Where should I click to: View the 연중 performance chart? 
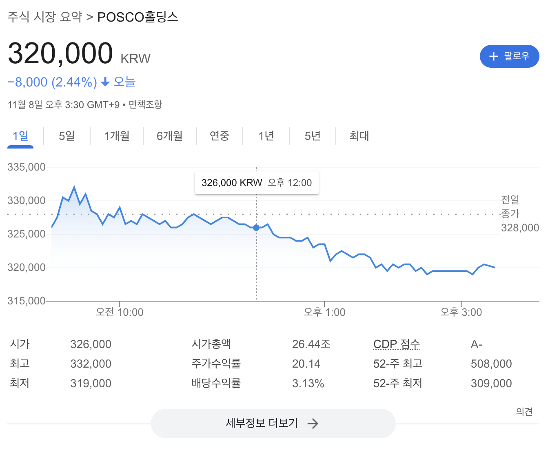coord(220,136)
